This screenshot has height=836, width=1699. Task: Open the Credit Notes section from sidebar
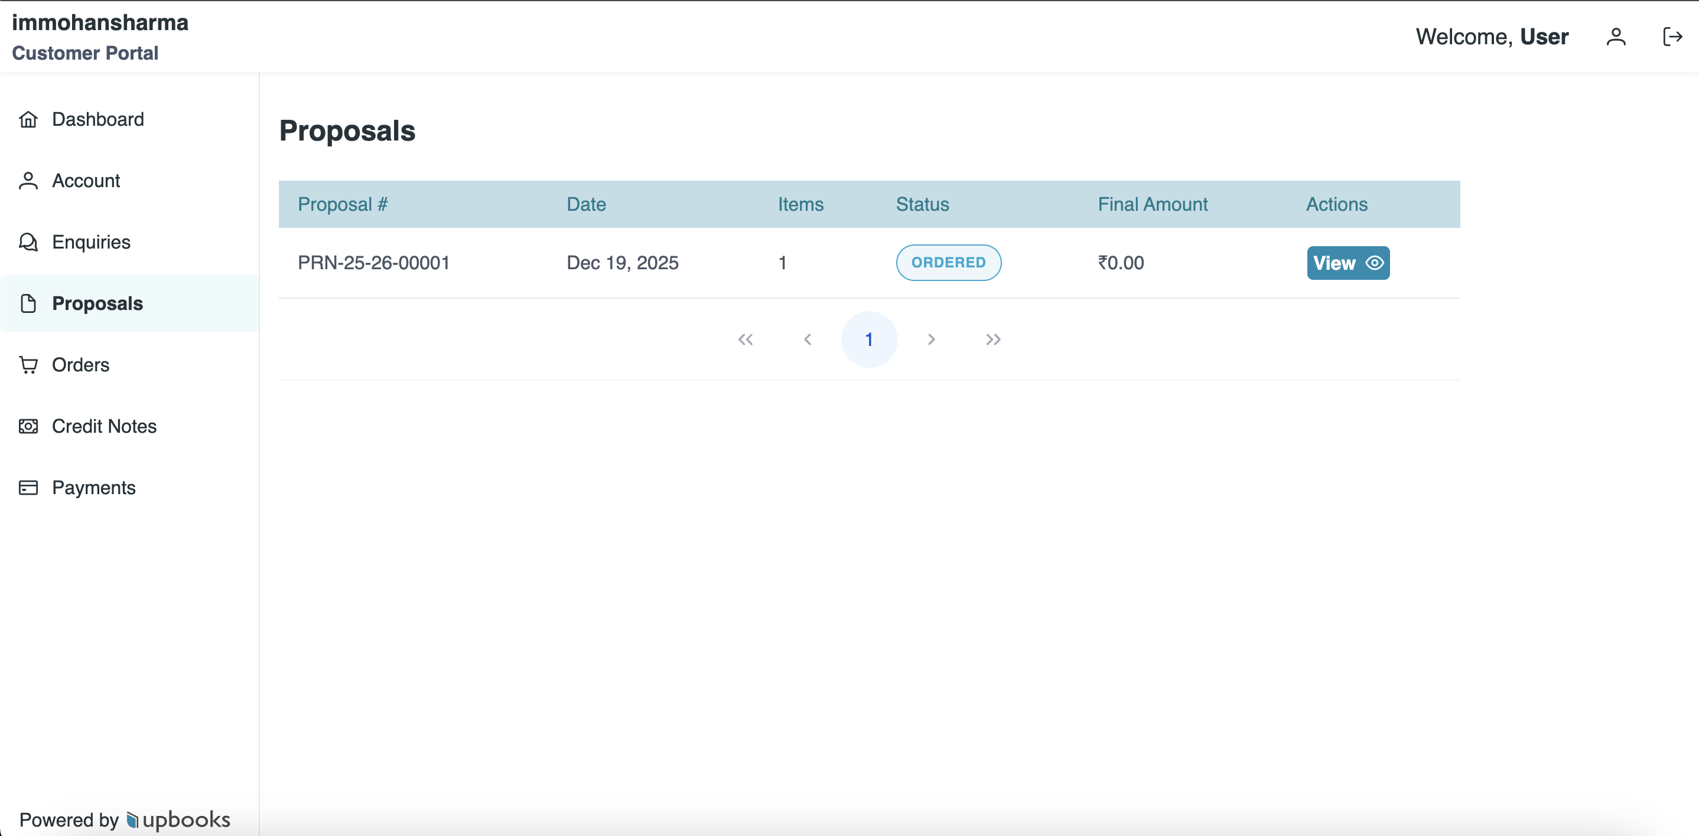point(104,426)
